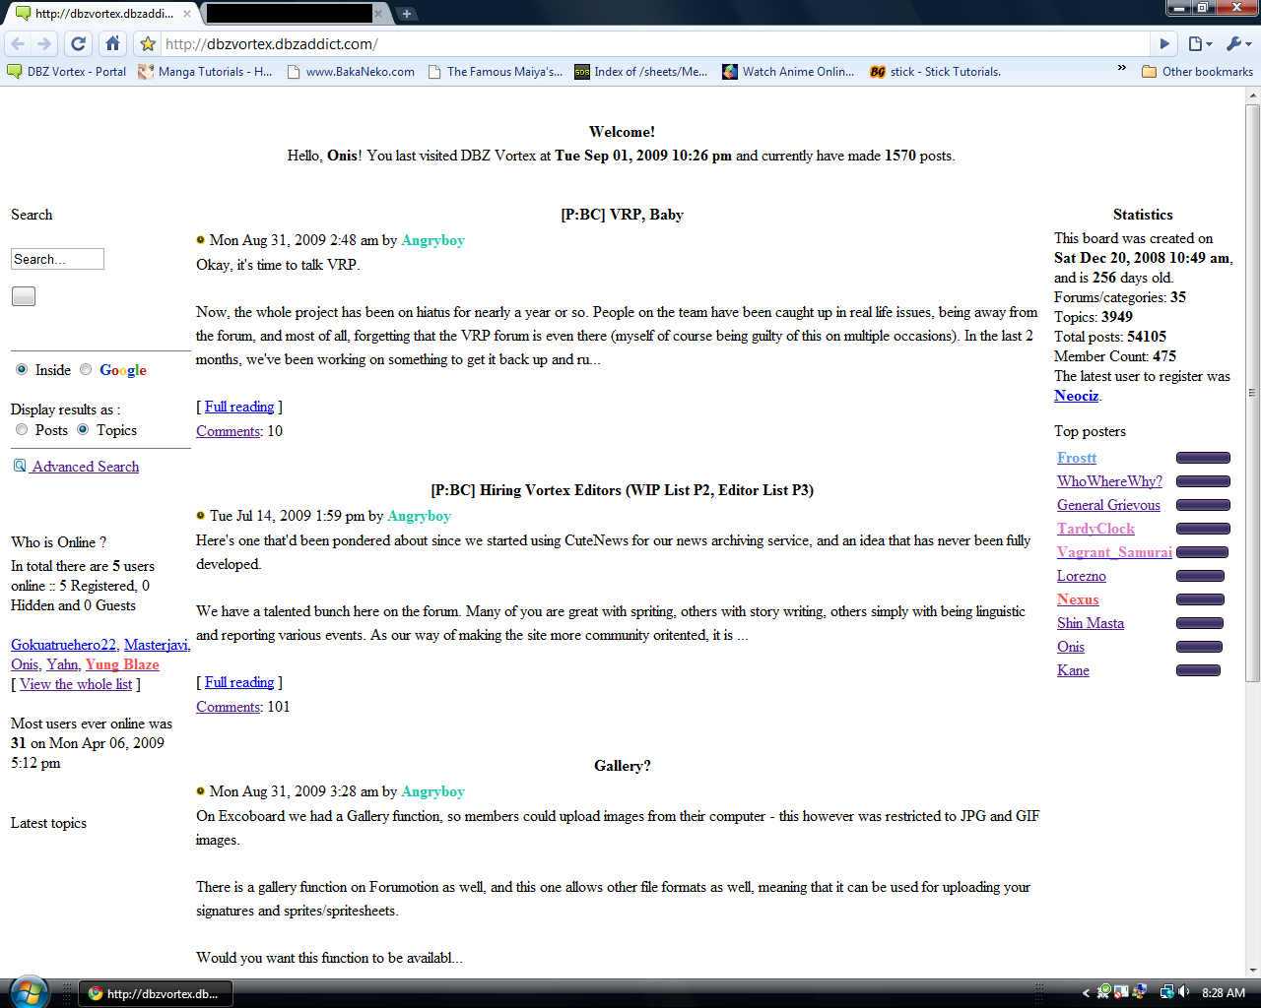
Task: Open the Other bookmarks folder
Action: 1197,72
